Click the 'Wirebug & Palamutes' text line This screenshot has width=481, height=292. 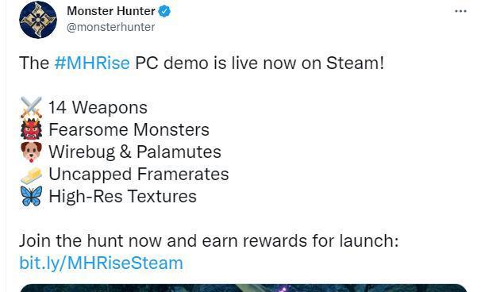(x=135, y=152)
